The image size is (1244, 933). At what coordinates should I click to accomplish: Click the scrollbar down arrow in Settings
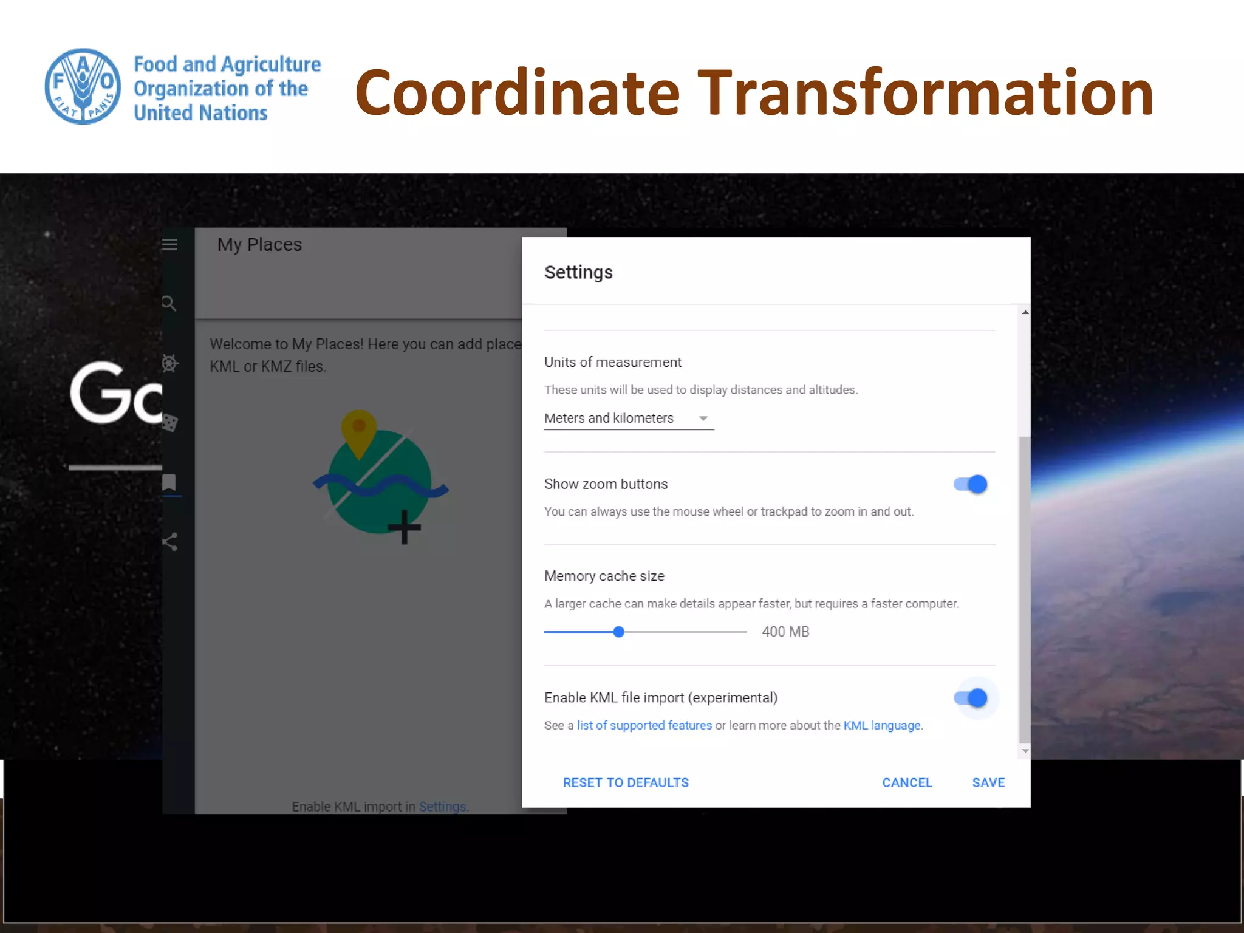coord(1025,751)
